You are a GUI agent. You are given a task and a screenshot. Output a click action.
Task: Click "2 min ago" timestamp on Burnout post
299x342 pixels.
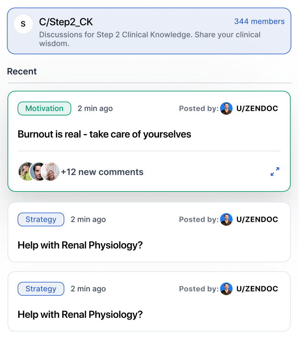[x=95, y=108]
